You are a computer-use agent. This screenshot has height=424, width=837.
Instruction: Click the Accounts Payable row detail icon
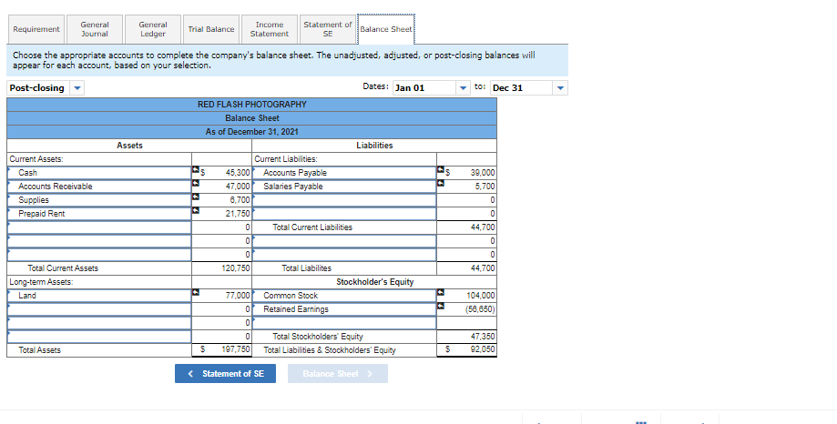[x=441, y=170]
